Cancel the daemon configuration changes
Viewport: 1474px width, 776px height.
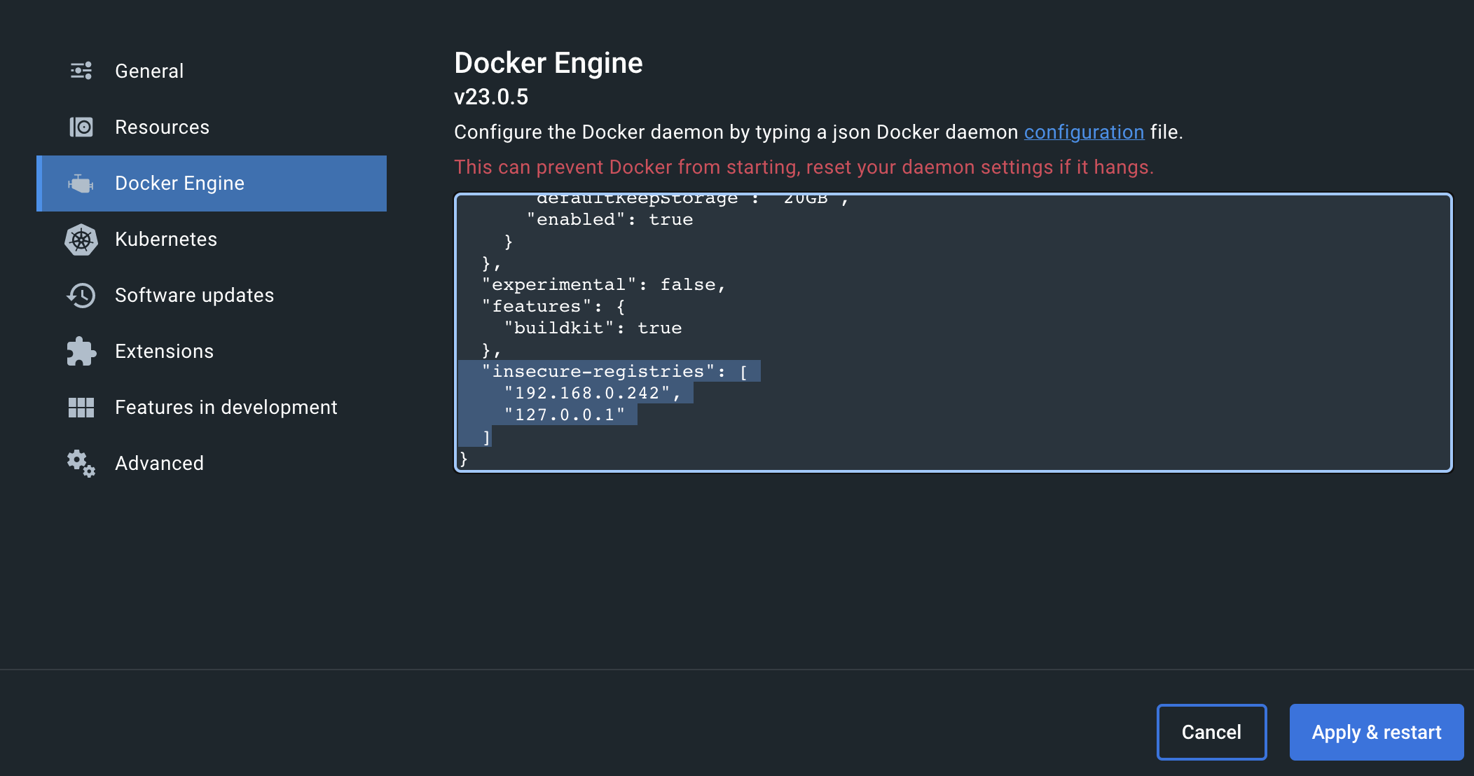[x=1211, y=732]
